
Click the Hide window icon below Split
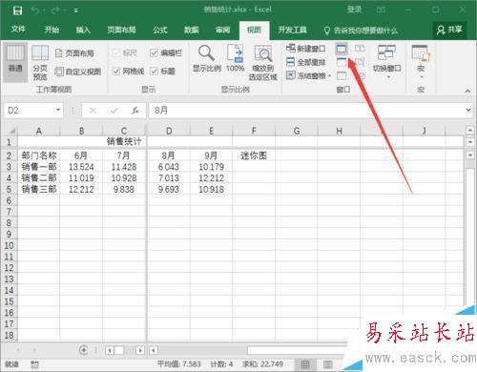pyautogui.click(x=342, y=62)
